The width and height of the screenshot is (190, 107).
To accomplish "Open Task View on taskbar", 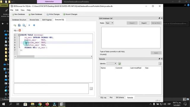I will [18, 104].
